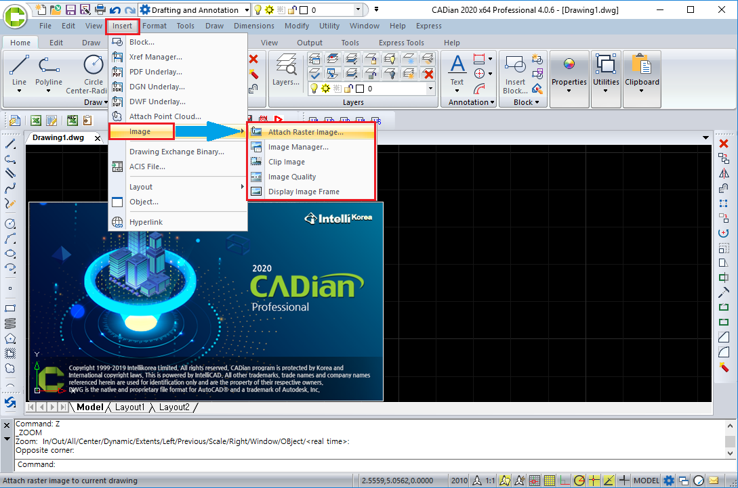
Task: Click the Insert Block icon
Action: click(515, 73)
